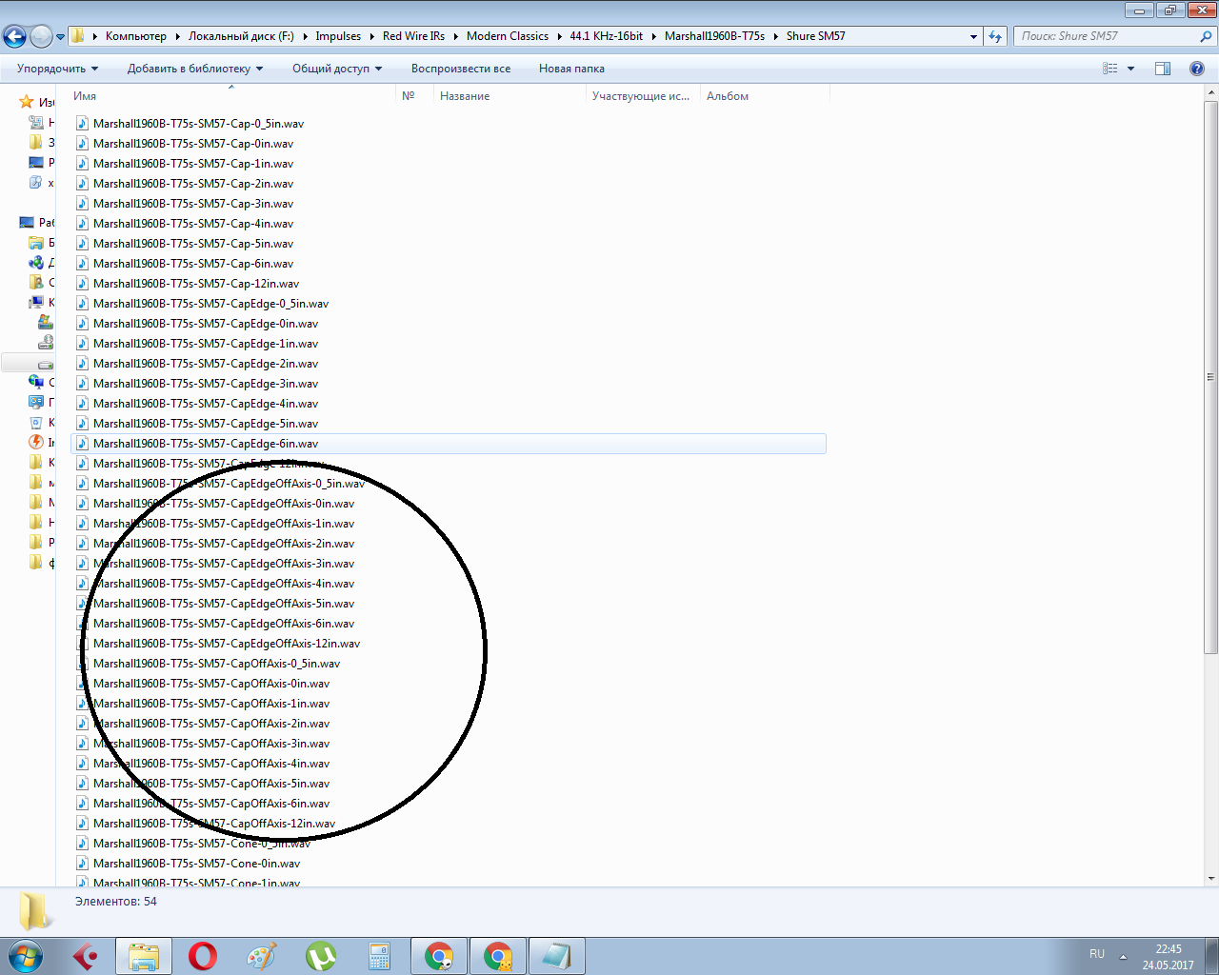Click scrollbar down arrow of file list
This screenshot has width=1219, height=975.
coord(1211,879)
